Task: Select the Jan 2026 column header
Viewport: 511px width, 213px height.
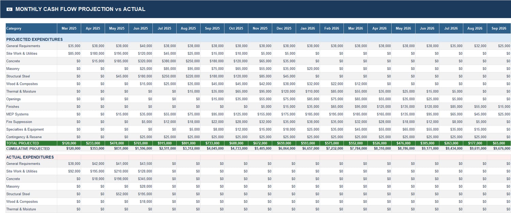Action: tap(308, 29)
